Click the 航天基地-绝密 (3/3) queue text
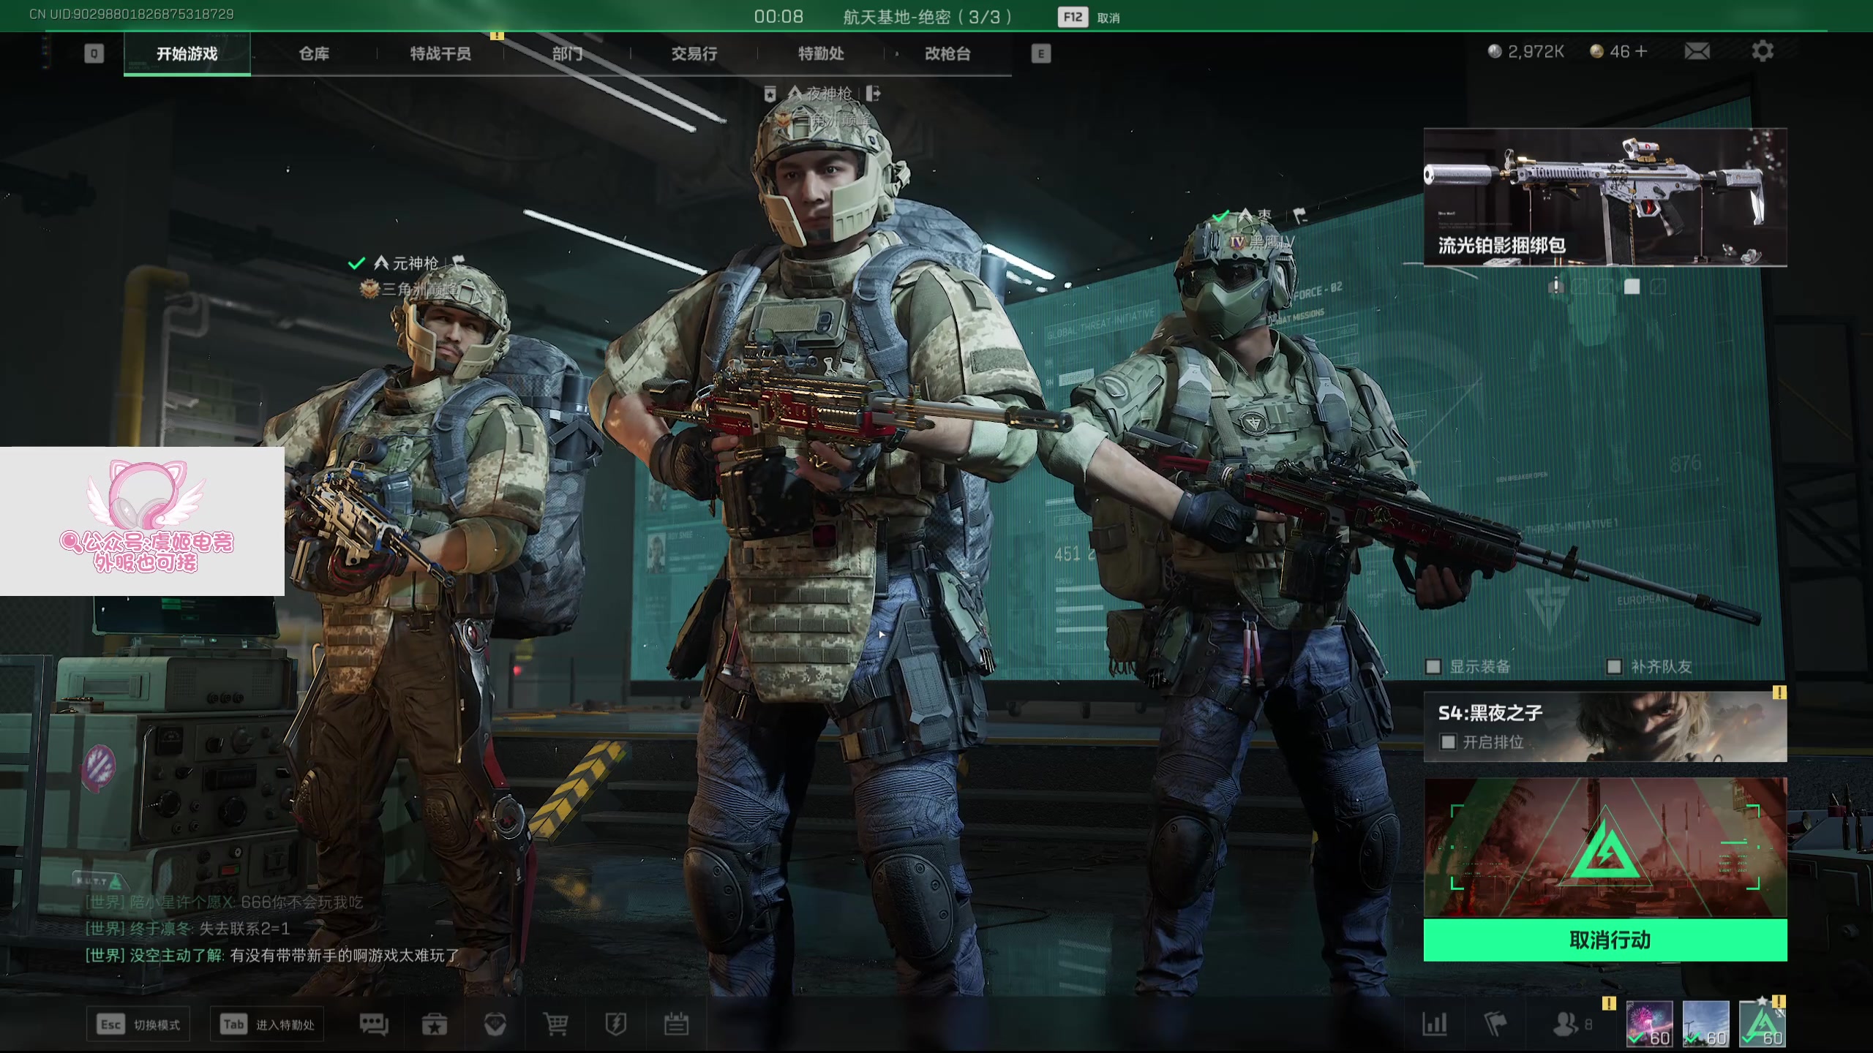Screen dimensions: 1873x1053 927,17
